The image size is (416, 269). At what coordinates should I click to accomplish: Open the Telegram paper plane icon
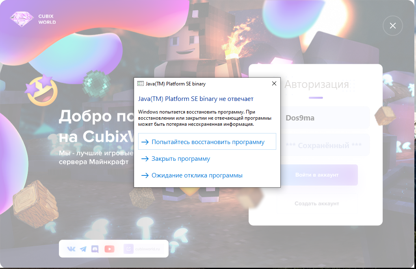(83, 249)
